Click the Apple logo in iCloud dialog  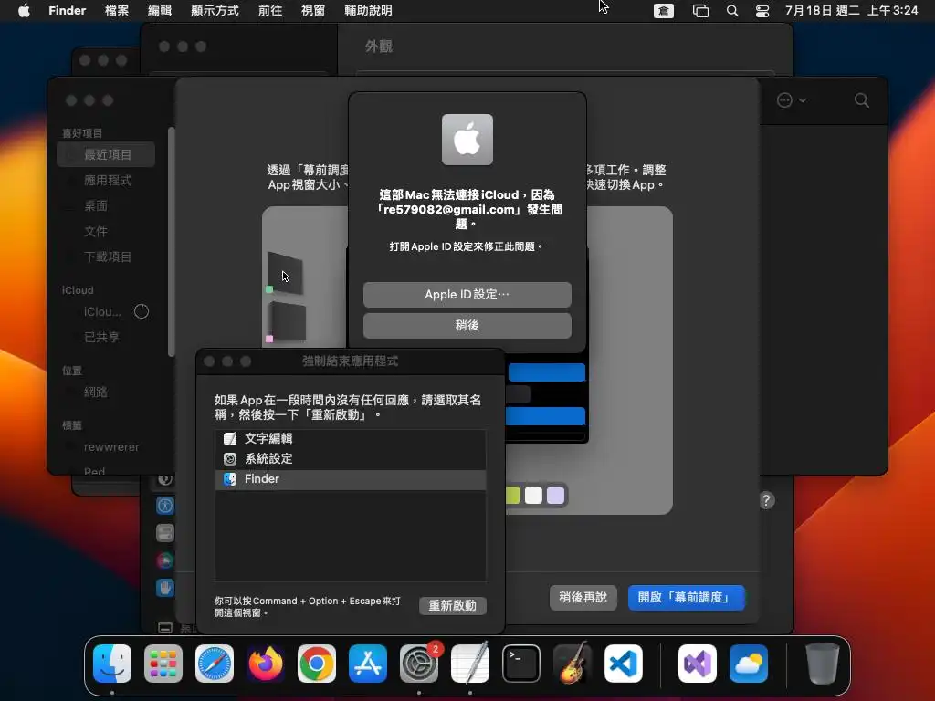click(x=467, y=140)
